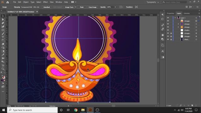Toggle visibility of Rectangle sublayer
The width and height of the screenshot is (201, 113).
coord(168,40)
